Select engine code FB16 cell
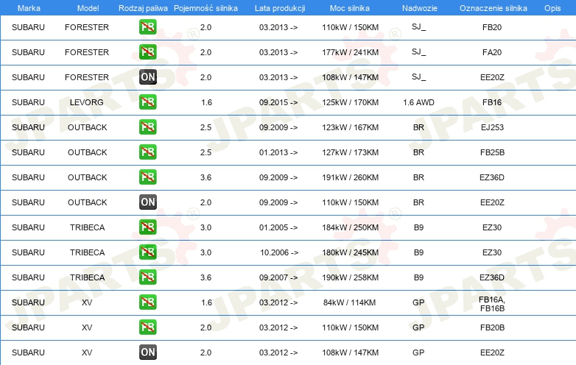The height and width of the screenshot is (365, 576). click(x=492, y=102)
